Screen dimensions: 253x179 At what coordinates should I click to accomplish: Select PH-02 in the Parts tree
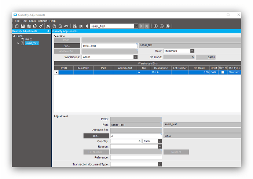29,40
